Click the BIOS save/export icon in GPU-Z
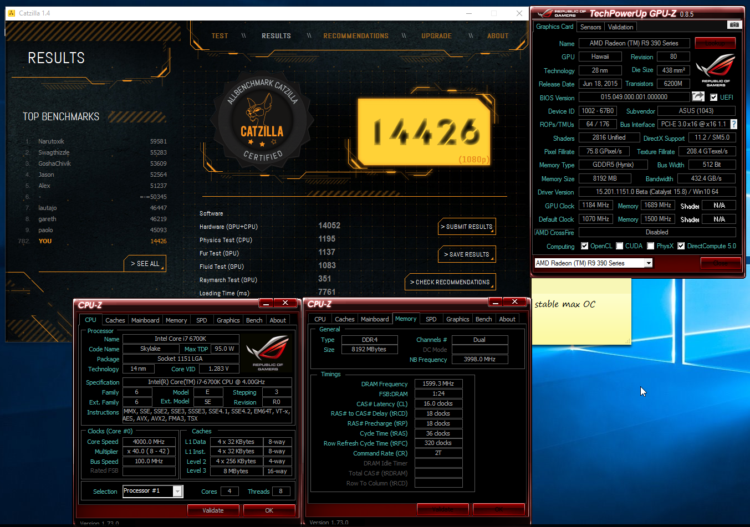Screen dimensions: 750x527 (698, 96)
